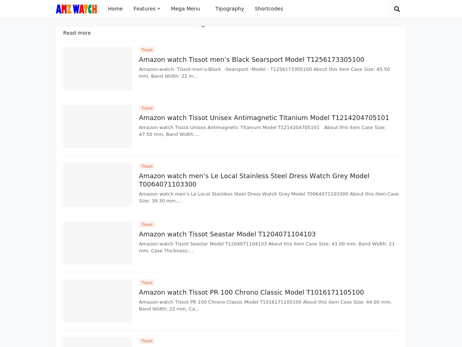Go to the Home menu item

[115, 9]
